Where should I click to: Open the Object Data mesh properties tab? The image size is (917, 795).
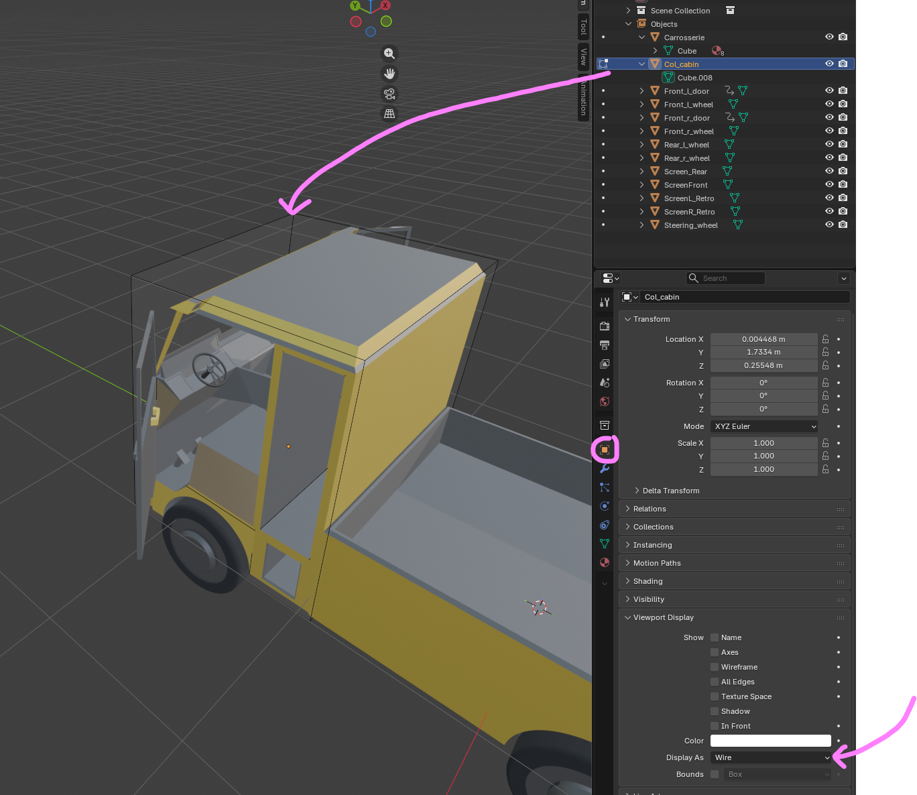pyautogui.click(x=605, y=544)
